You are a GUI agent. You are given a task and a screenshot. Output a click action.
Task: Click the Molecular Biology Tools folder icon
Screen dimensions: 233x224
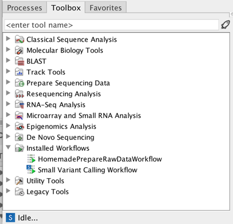click(20, 50)
